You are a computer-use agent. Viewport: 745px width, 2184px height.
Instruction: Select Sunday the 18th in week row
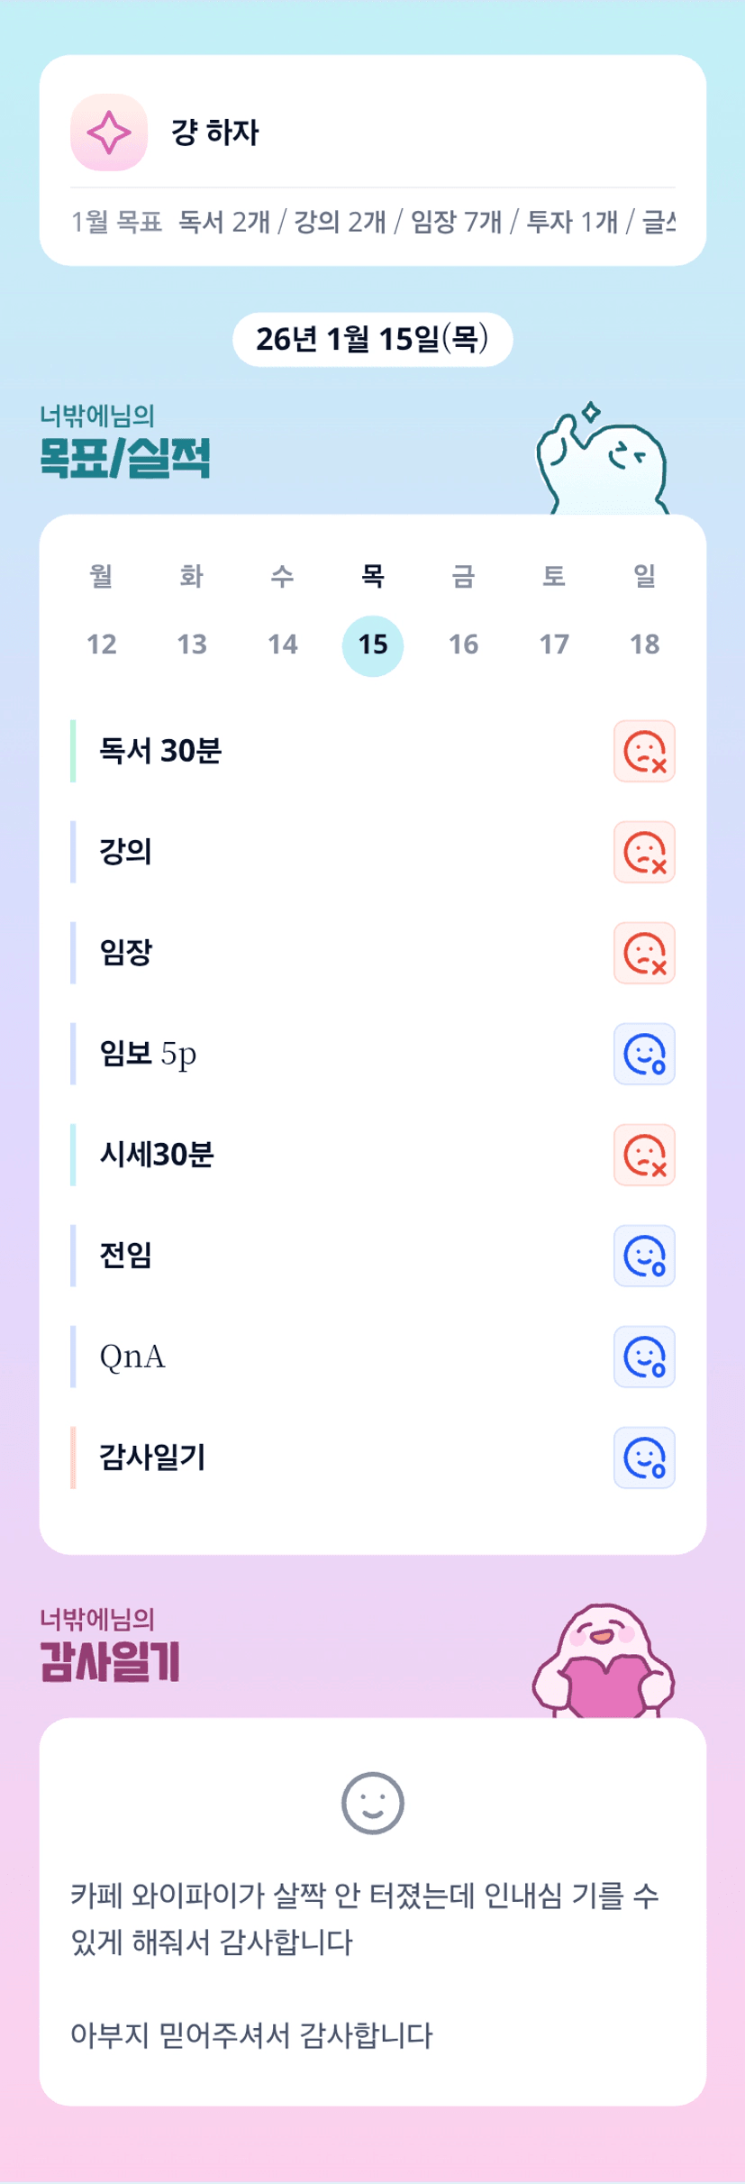(x=644, y=644)
